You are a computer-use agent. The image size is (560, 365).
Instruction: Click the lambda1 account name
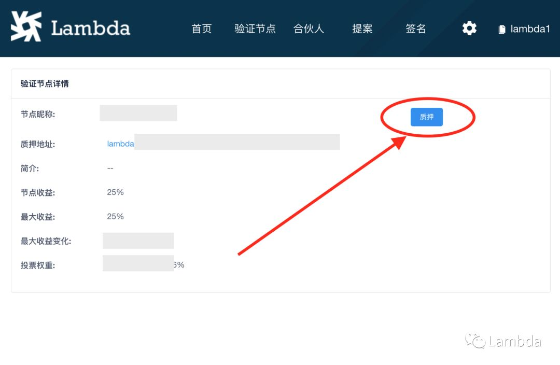coord(529,29)
